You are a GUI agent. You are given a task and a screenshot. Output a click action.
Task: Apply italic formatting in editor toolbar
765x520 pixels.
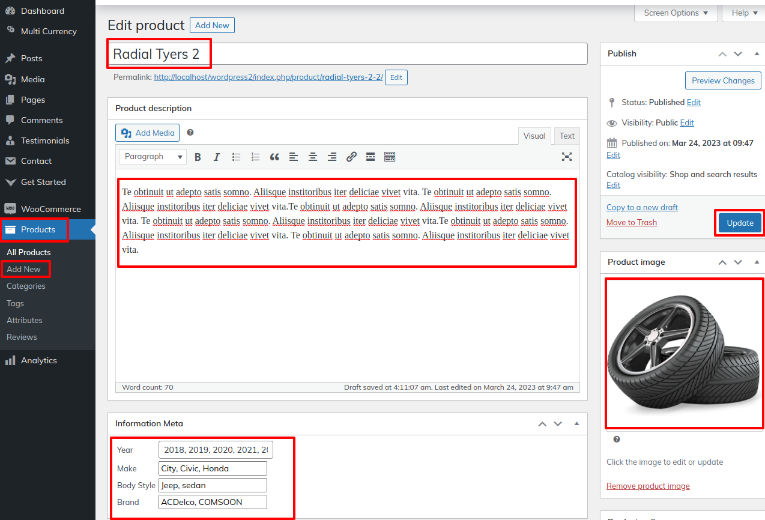coord(217,157)
